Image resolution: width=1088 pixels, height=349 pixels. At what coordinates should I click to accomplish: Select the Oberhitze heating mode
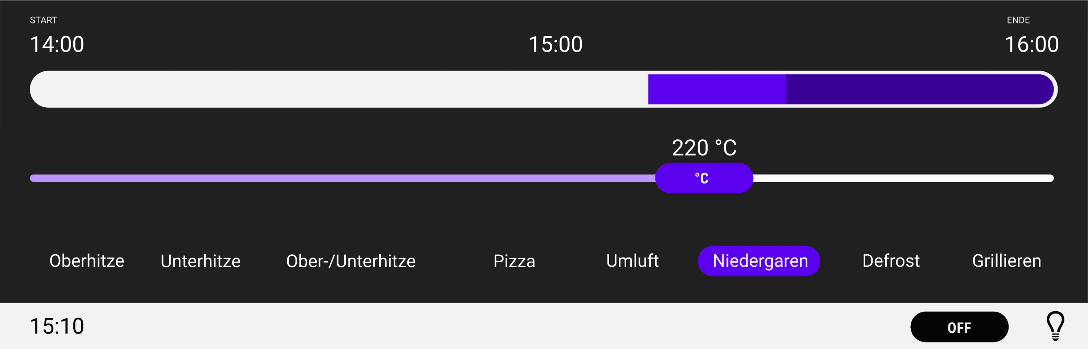[87, 261]
